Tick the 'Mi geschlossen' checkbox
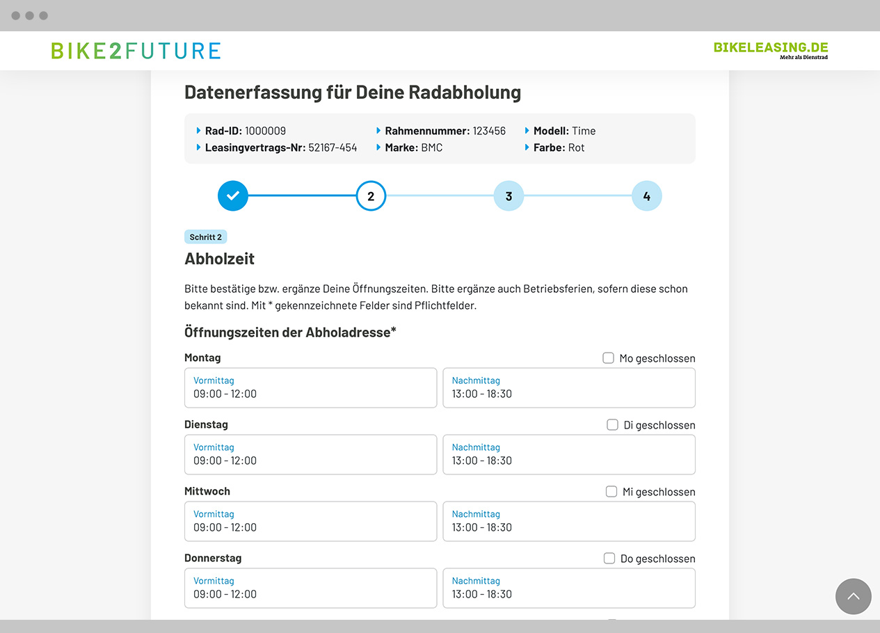This screenshot has width=880, height=633. (611, 492)
